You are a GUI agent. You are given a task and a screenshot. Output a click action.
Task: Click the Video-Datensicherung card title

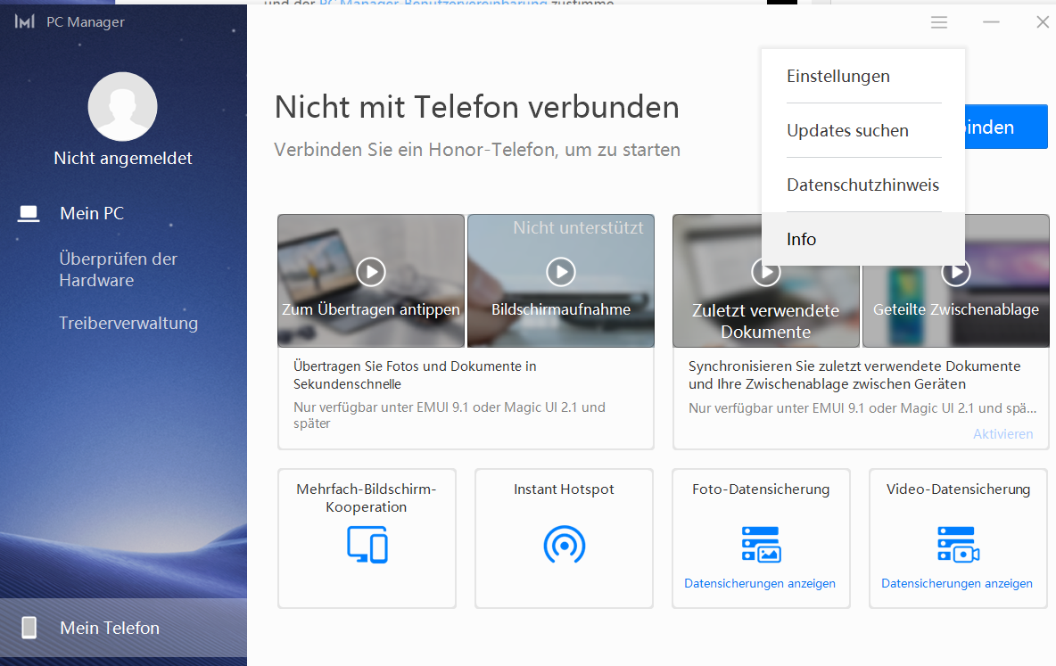coord(959,489)
